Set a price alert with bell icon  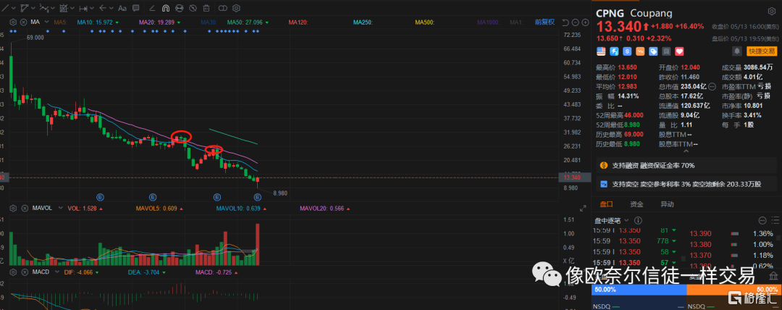click(x=737, y=51)
